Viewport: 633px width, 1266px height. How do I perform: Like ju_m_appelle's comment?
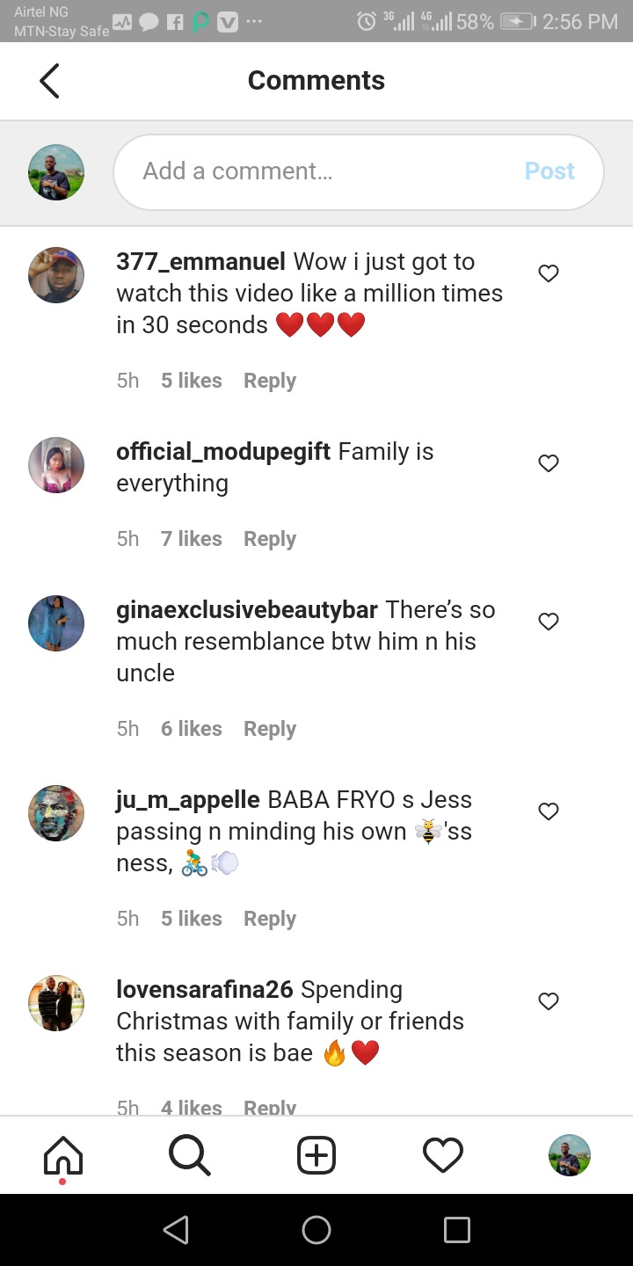[x=549, y=811]
